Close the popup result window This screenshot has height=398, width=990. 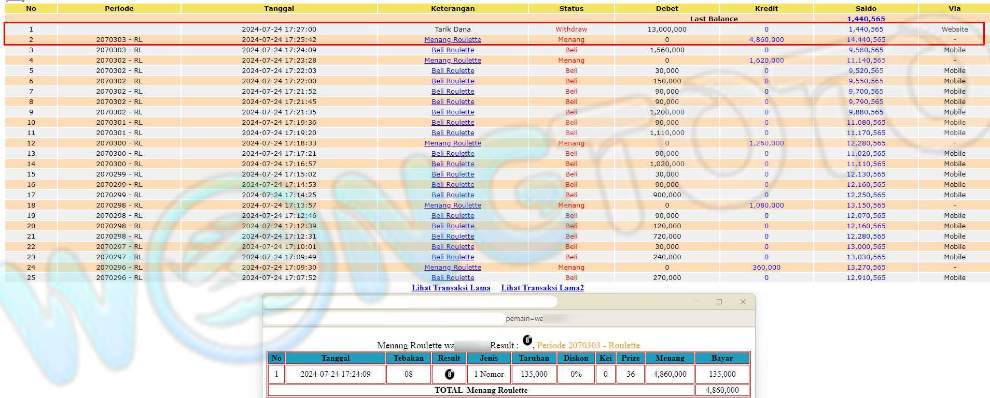(x=743, y=302)
